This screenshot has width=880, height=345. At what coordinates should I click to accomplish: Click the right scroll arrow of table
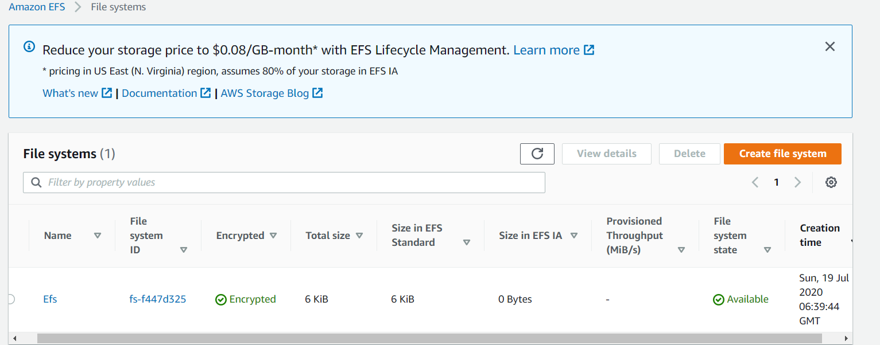click(847, 338)
